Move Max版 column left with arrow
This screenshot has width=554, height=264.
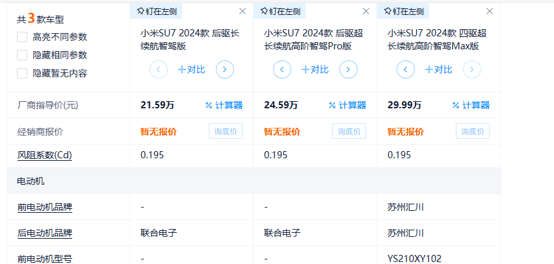(x=406, y=69)
